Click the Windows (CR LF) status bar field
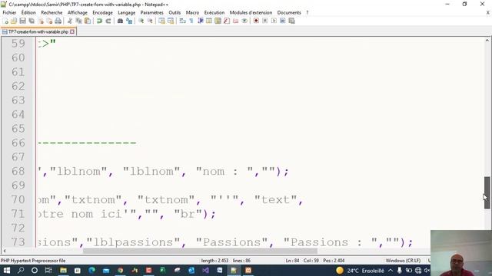Image resolution: width=492 pixels, height=276 pixels. coord(403,261)
